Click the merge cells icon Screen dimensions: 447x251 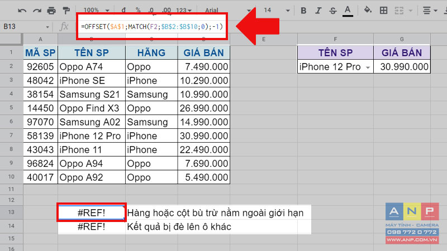point(399,11)
